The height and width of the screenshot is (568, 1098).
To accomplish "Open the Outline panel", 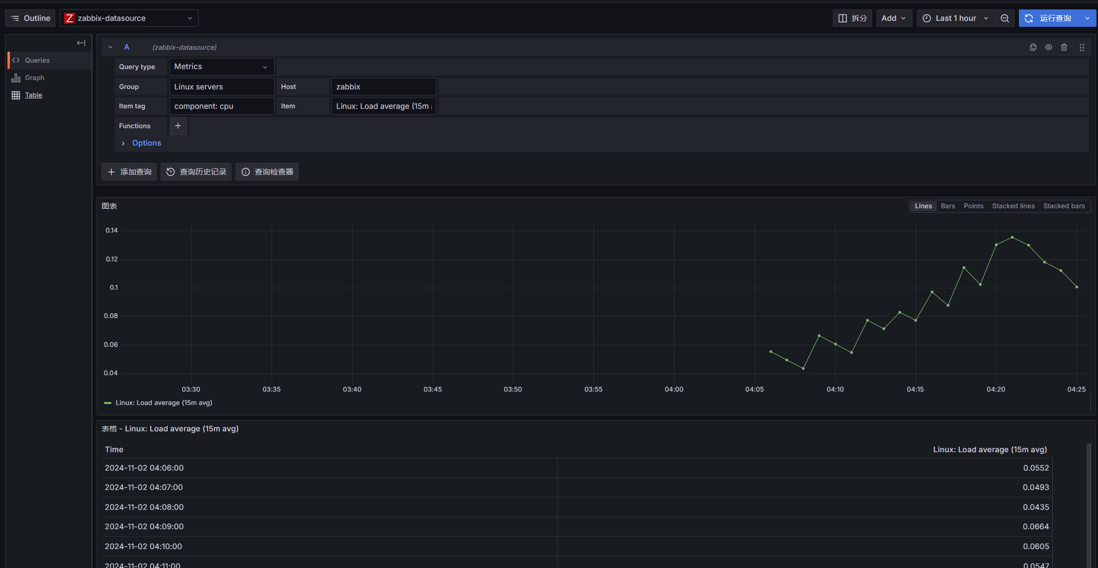I will click(x=30, y=18).
